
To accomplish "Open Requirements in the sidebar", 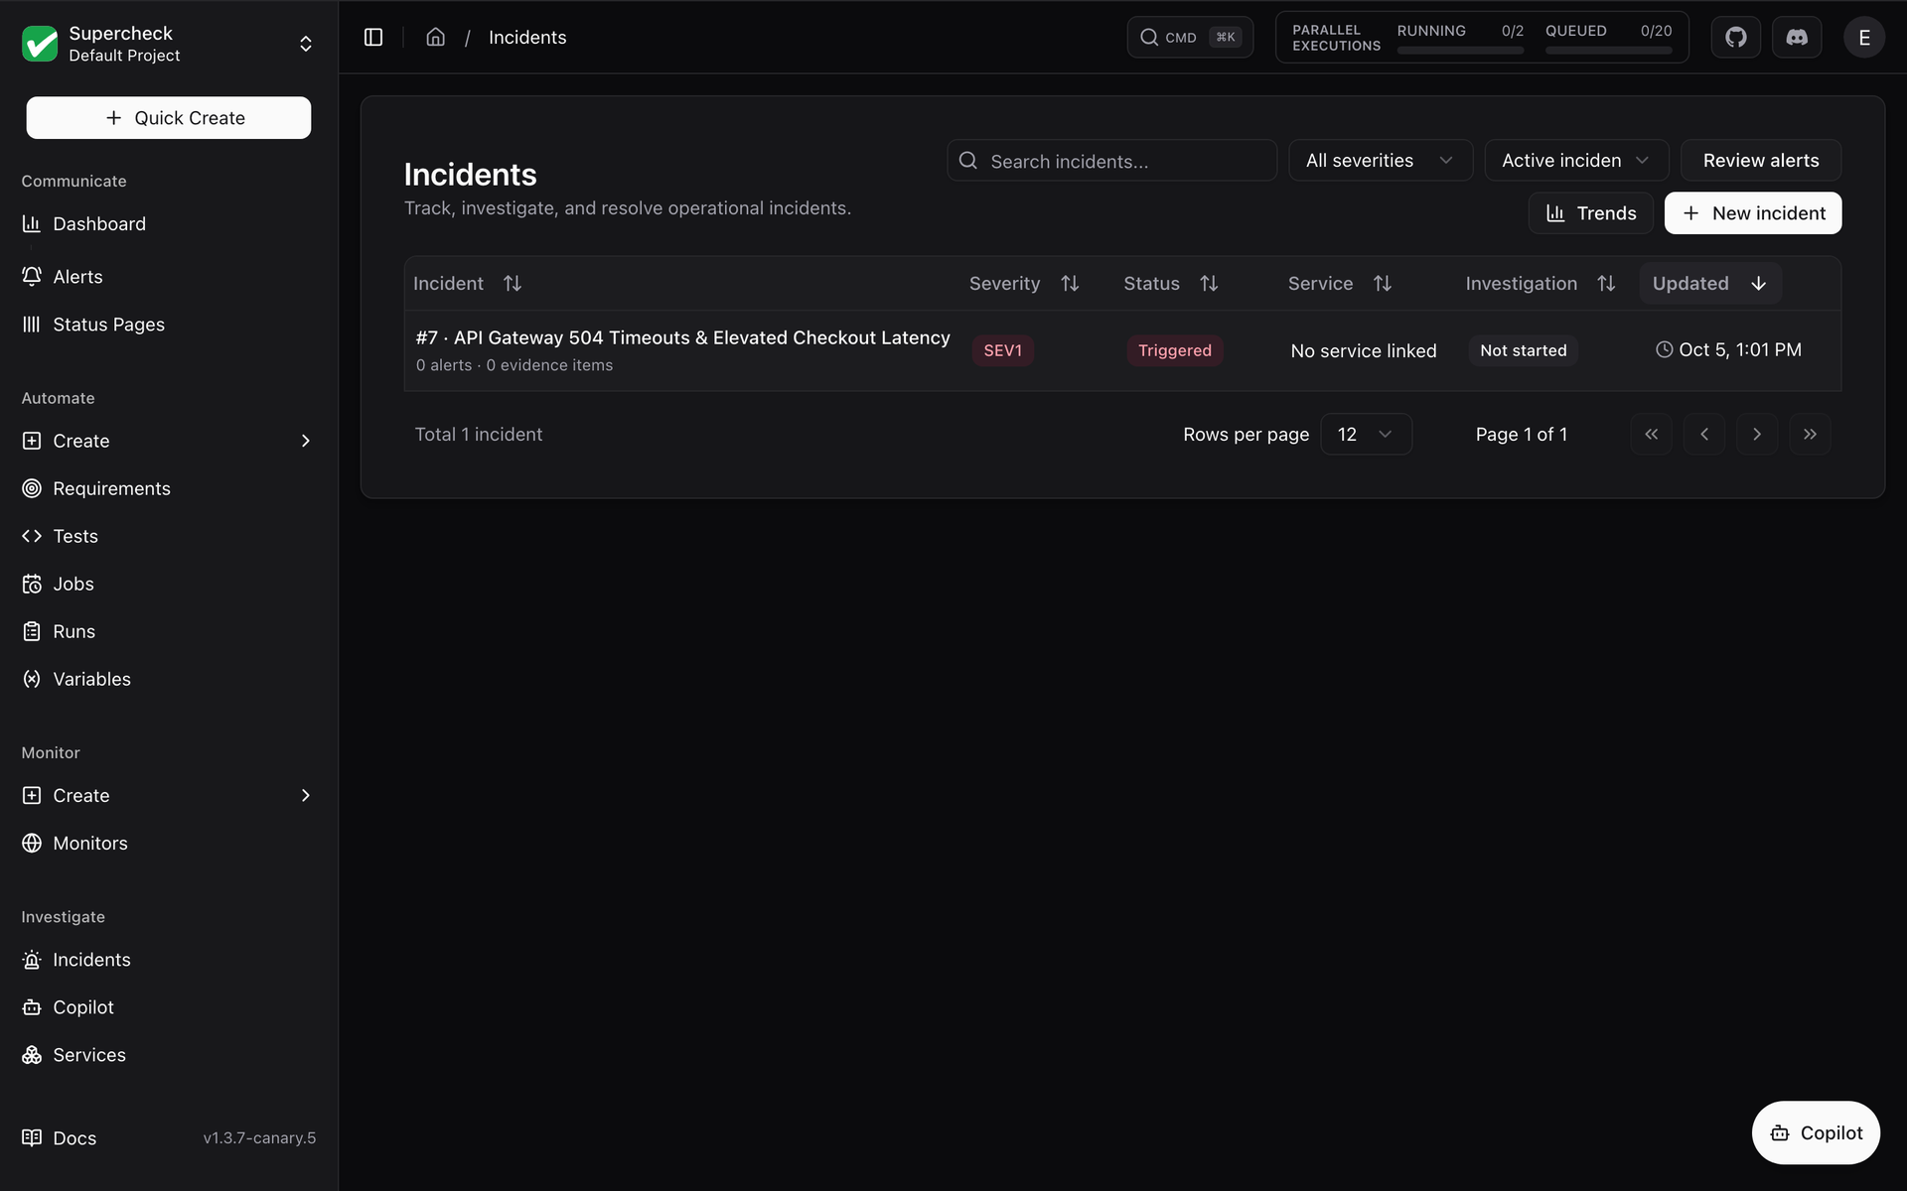I will coord(168,488).
